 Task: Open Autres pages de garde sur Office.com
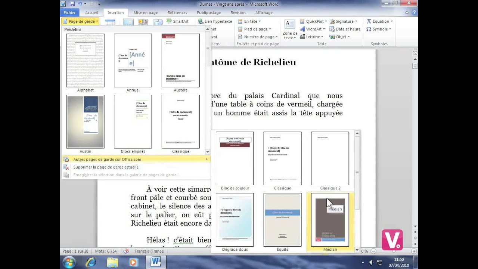[136, 160]
